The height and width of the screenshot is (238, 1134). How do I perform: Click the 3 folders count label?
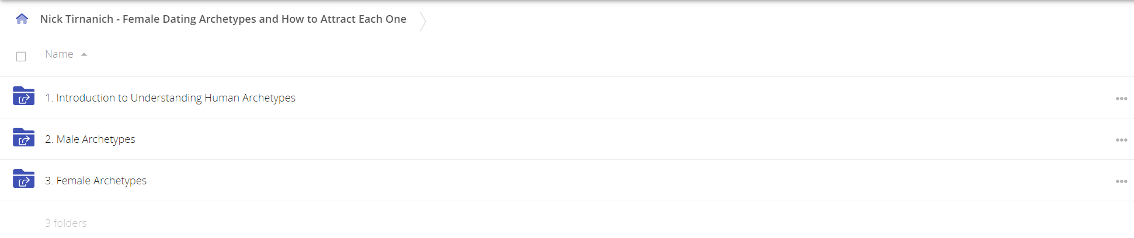(x=66, y=223)
